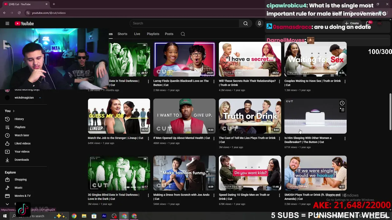Switch to Playlists tab
The height and width of the screenshot is (220, 392).
coord(153,34)
